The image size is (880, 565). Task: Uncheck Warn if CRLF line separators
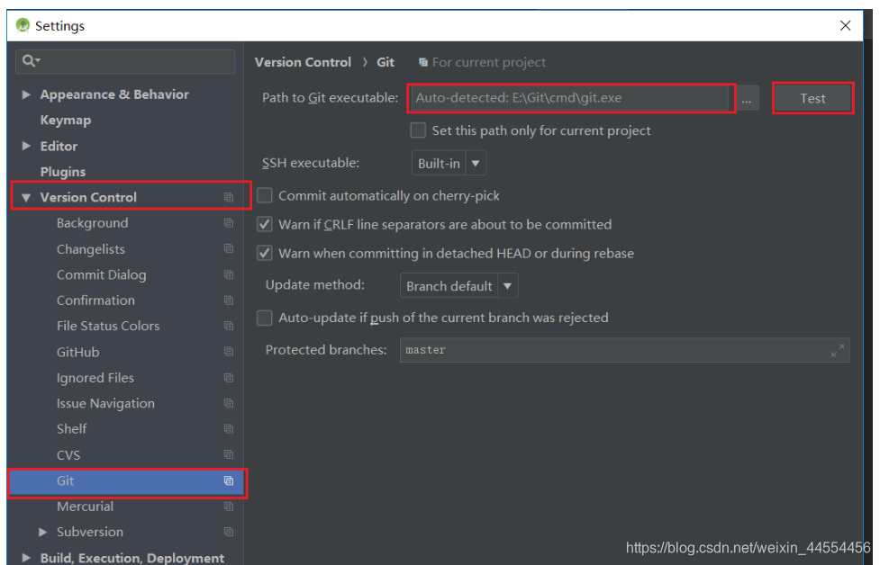[x=264, y=224]
